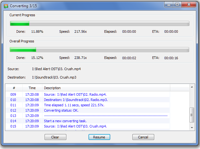Click the Converting 3/15 window title
Screen dimensions: 200x149
(x=23, y=6)
